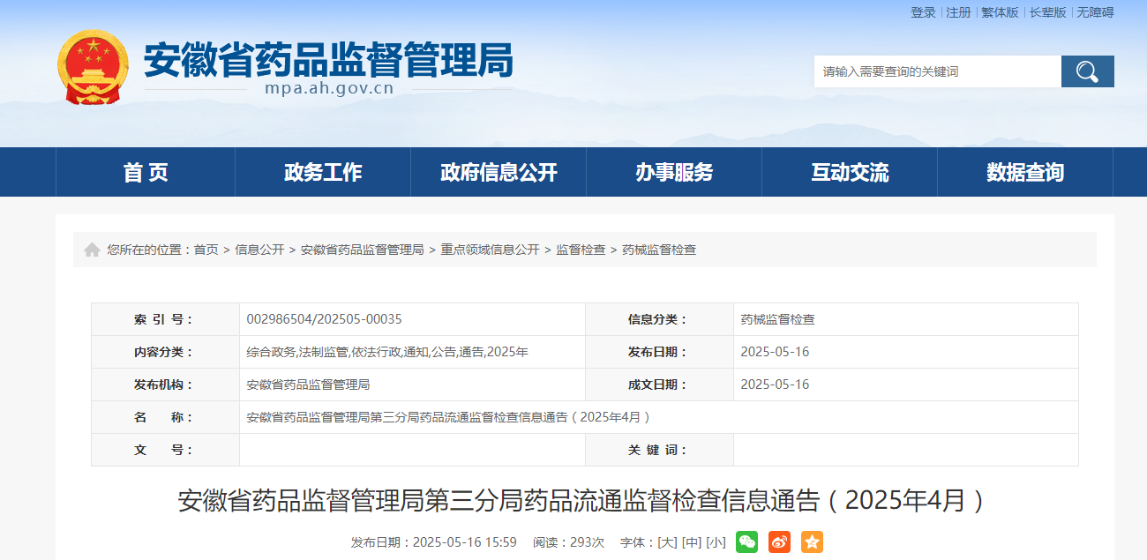Set font size to 中 medium
Image resolution: width=1147 pixels, height=560 pixels.
pyautogui.click(x=692, y=542)
